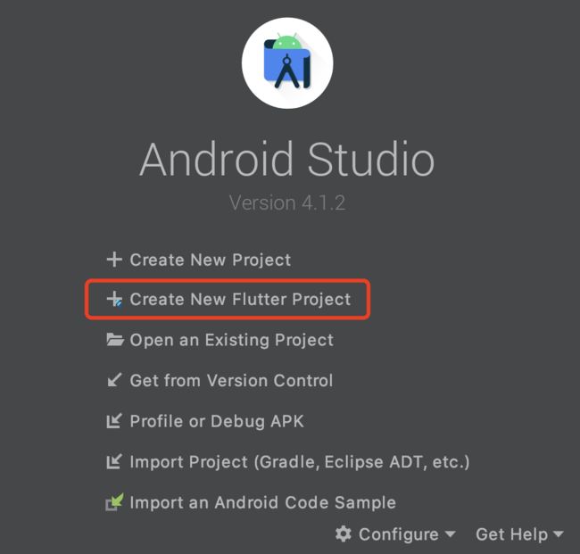Image resolution: width=580 pixels, height=554 pixels.
Task: Select Import Project (Gradle, Eclipse ADT, etc.)
Action: pyautogui.click(x=300, y=462)
